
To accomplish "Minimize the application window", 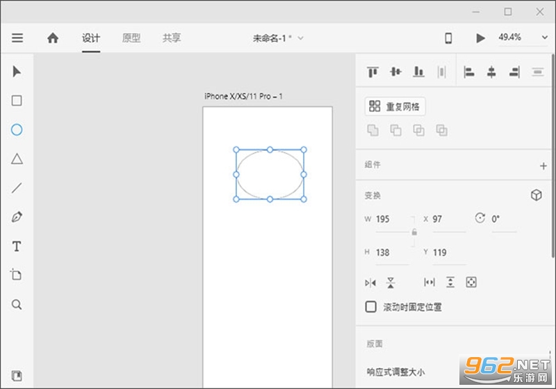I will (476, 12).
